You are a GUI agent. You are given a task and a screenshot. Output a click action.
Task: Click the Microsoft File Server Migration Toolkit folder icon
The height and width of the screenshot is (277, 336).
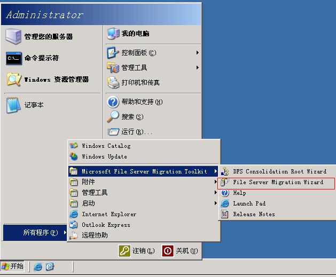click(74, 171)
